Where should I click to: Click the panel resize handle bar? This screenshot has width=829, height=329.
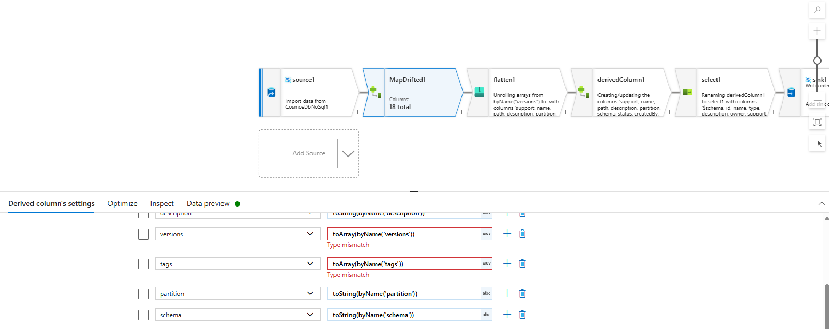click(414, 191)
